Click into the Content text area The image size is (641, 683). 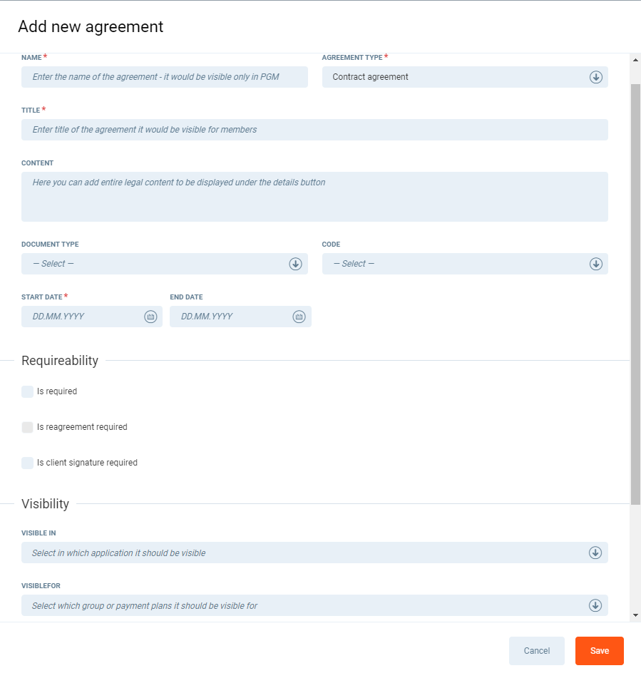(x=314, y=197)
